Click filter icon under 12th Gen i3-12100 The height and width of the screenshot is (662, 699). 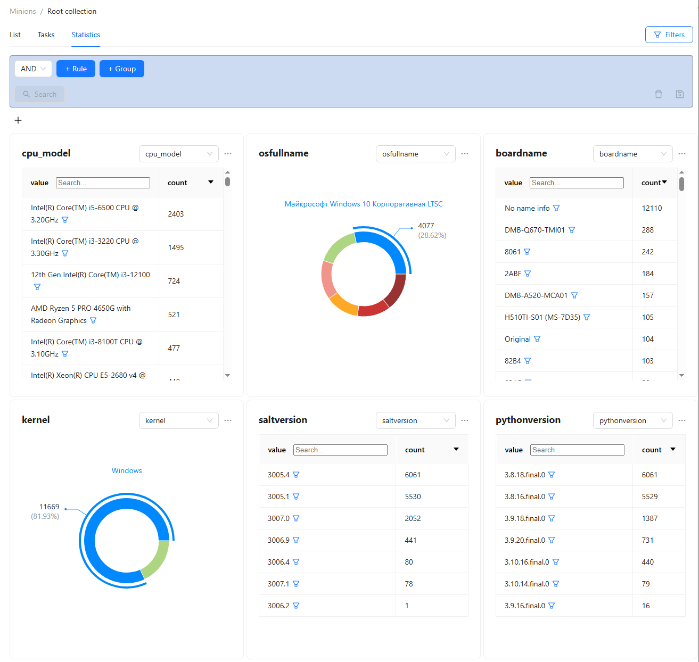(37, 287)
